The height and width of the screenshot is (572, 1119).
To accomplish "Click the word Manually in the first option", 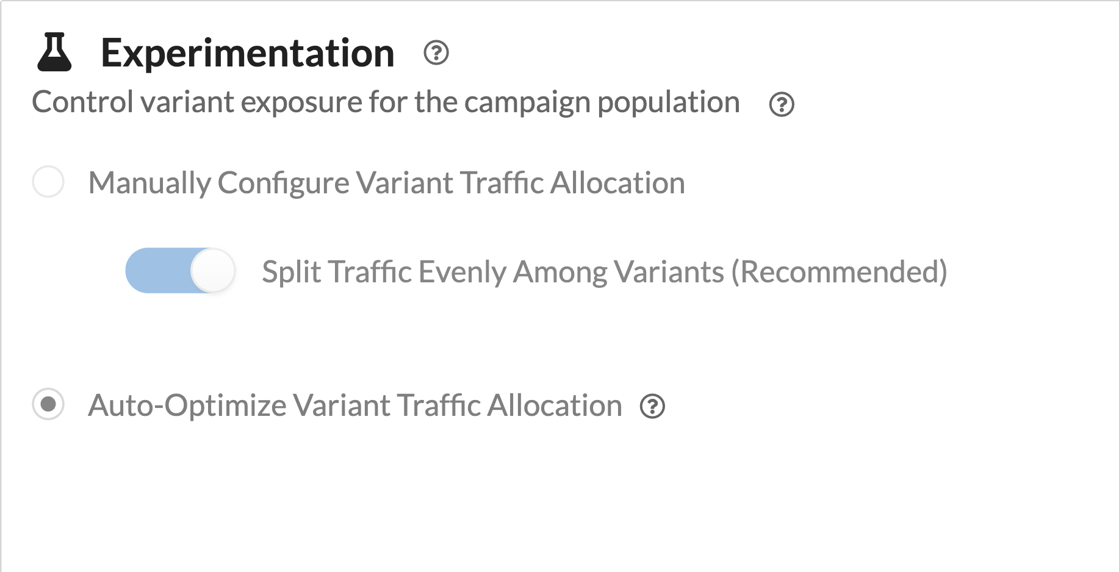I will 149,183.
